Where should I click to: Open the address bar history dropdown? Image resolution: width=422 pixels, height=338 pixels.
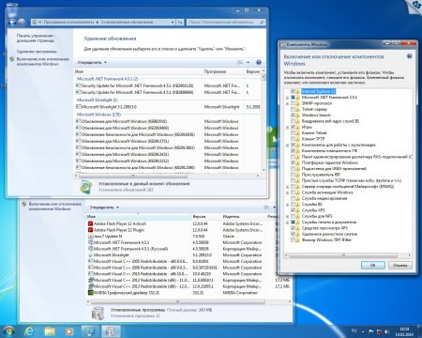pyautogui.click(x=173, y=23)
